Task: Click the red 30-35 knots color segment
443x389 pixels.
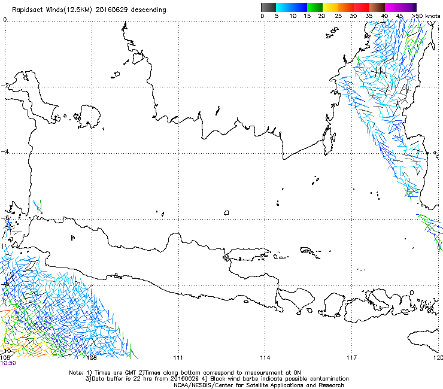Action: coord(362,7)
